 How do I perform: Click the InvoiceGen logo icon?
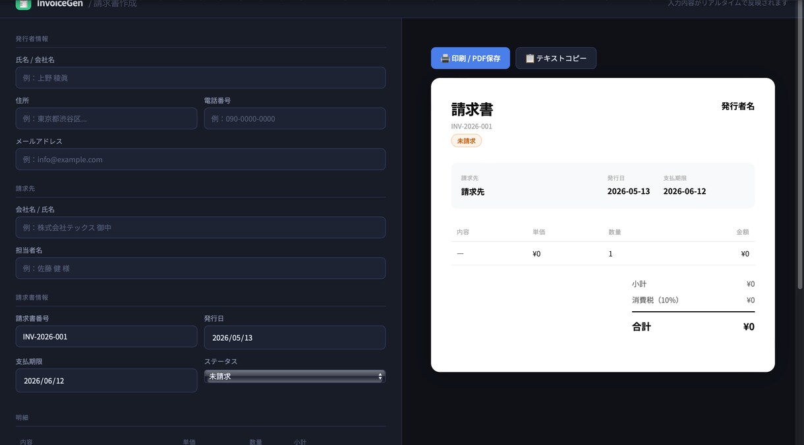click(23, 4)
